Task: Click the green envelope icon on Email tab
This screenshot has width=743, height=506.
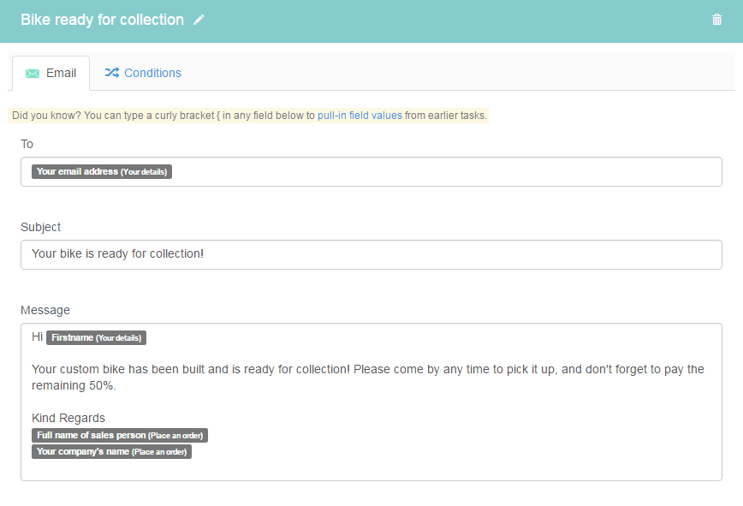Action: coord(33,74)
